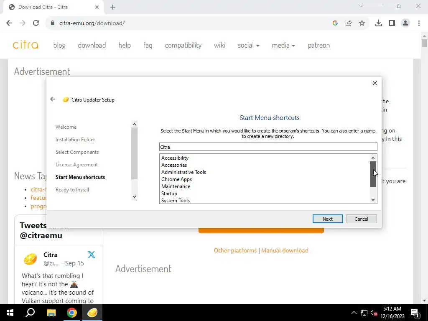Close the Citra Updater Setup dialog
This screenshot has height=321, width=428.
(375, 83)
